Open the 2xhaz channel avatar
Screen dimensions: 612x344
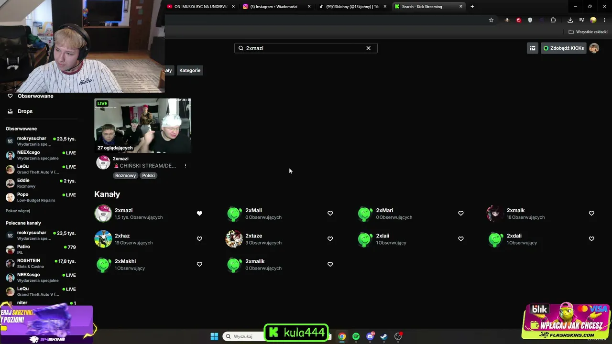[x=103, y=239]
